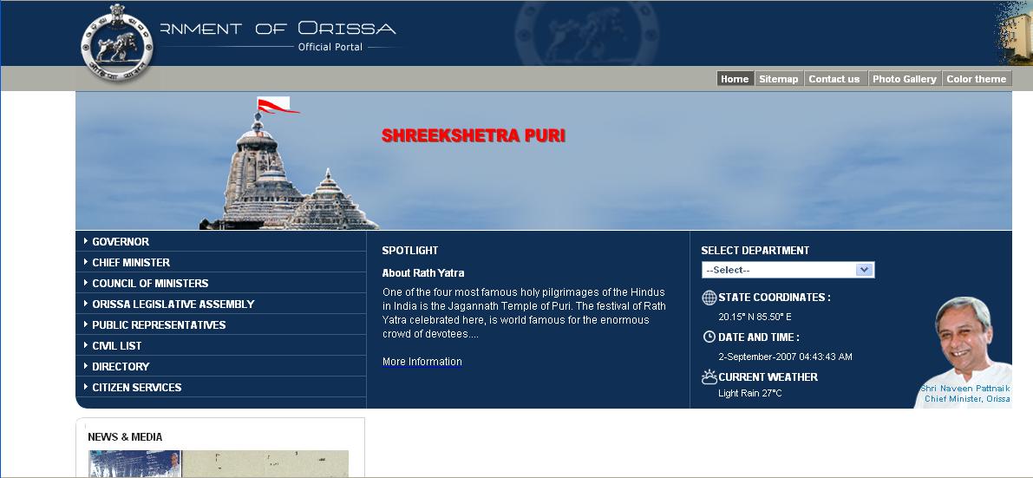
Task: Open the Photo Gallery
Action: click(x=905, y=79)
